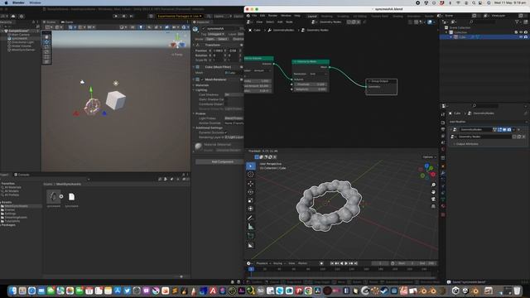Toggle camera view in Blender viewport
The height and width of the screenshot is (298, 530).
coord(433,199)
